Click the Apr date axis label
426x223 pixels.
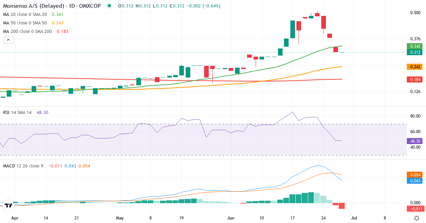(x=15, y=218)
